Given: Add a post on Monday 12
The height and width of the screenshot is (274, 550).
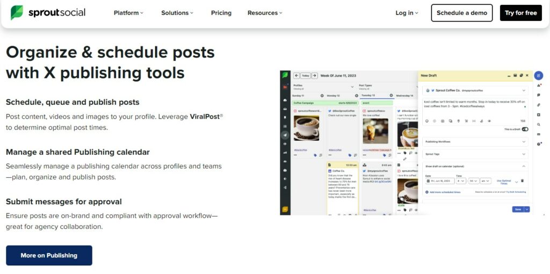Looking at the screenshot, I should coord(357,96).
